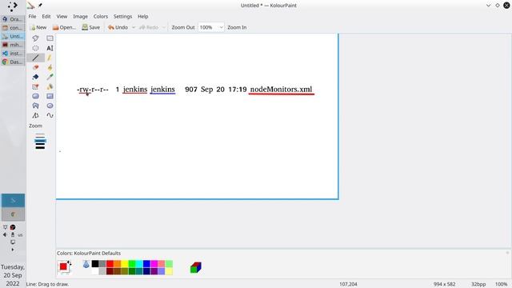The width and height of the screenshot is (512, 288).
Task: Select the Free-Form Selection tool
Action: [35, 38]
